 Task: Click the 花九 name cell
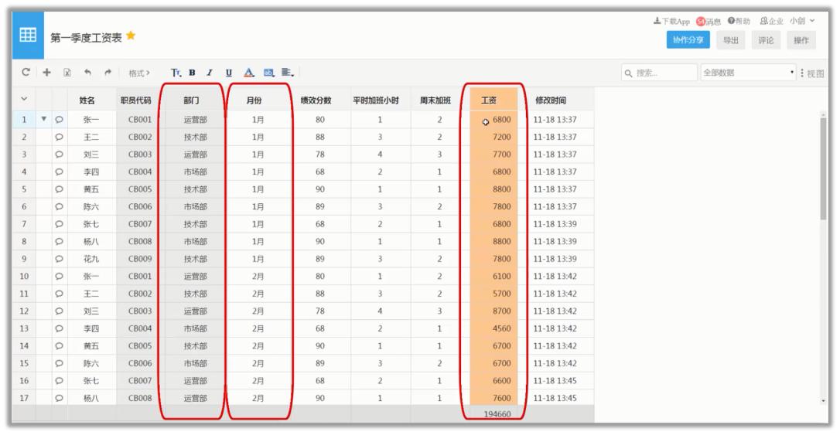click(x=91, y=259)
